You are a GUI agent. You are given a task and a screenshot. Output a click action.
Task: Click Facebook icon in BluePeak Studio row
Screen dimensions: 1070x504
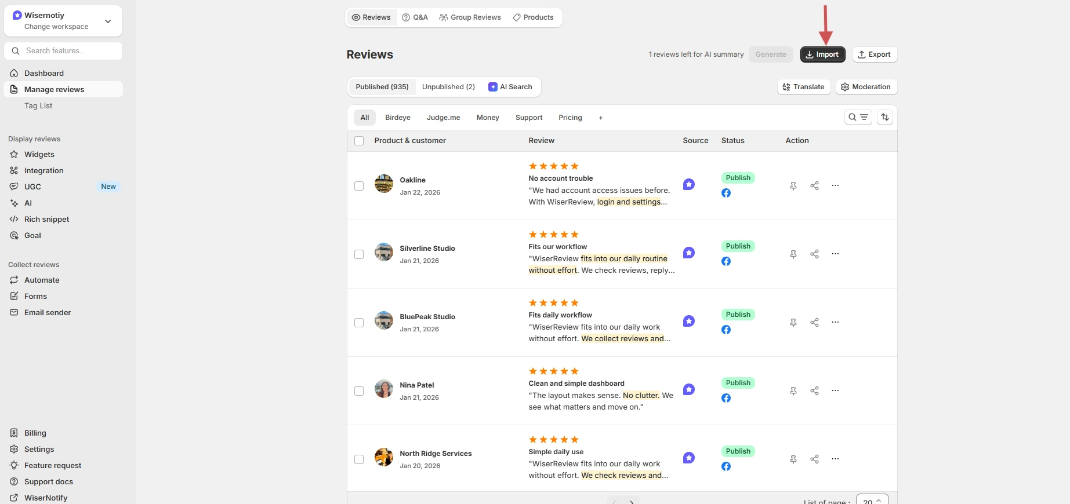click(726, 330)
